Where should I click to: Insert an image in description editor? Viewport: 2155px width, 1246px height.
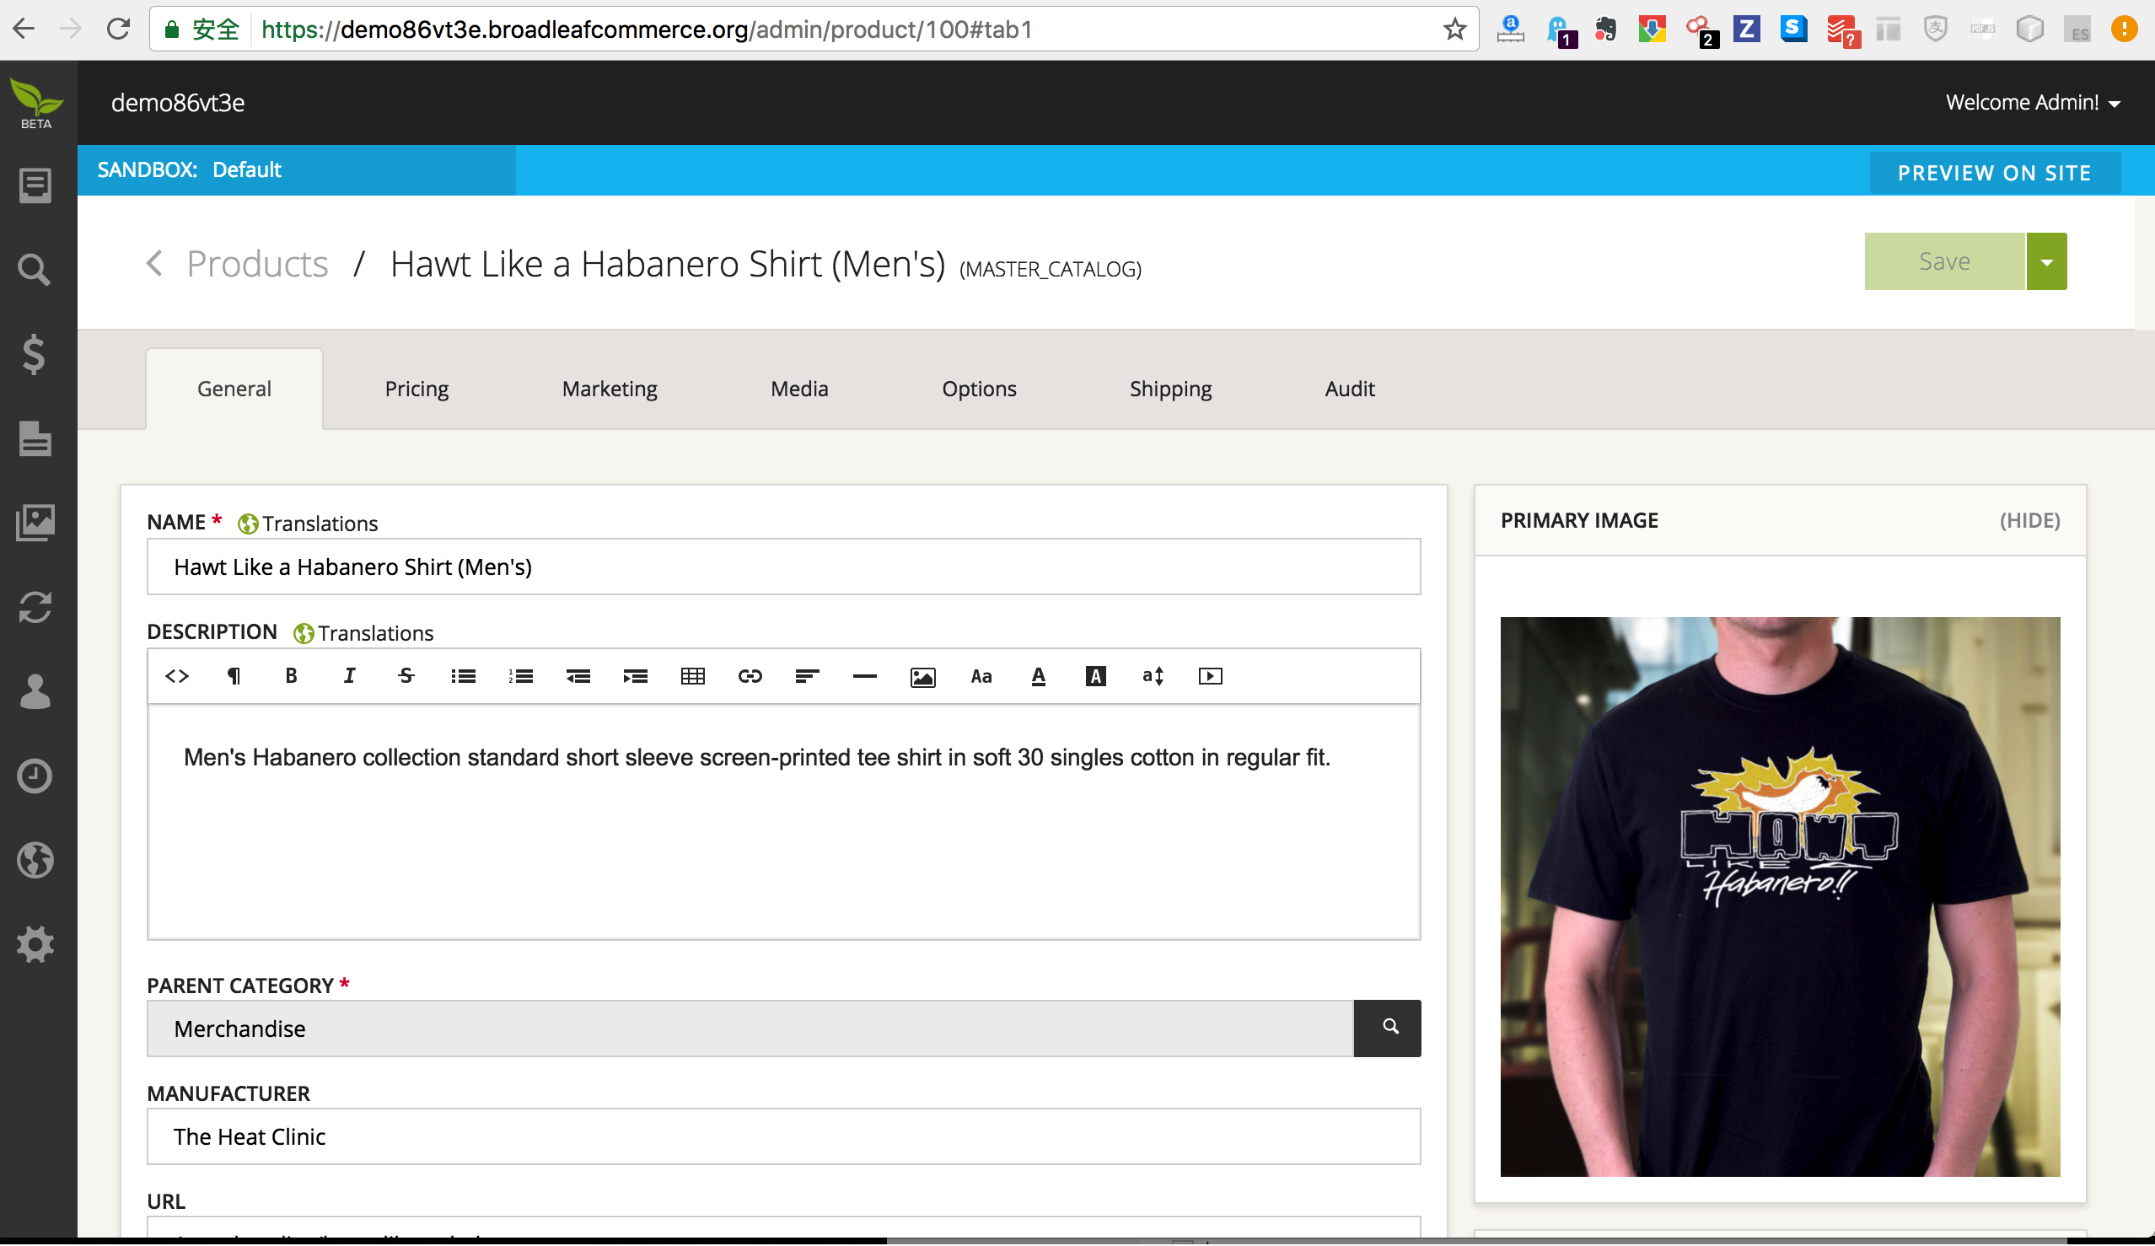pyautogui.click(x=922, y=677)
